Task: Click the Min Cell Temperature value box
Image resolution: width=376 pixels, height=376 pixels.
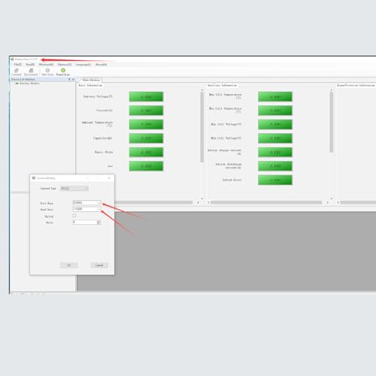Action: click(x=275, y=111)
